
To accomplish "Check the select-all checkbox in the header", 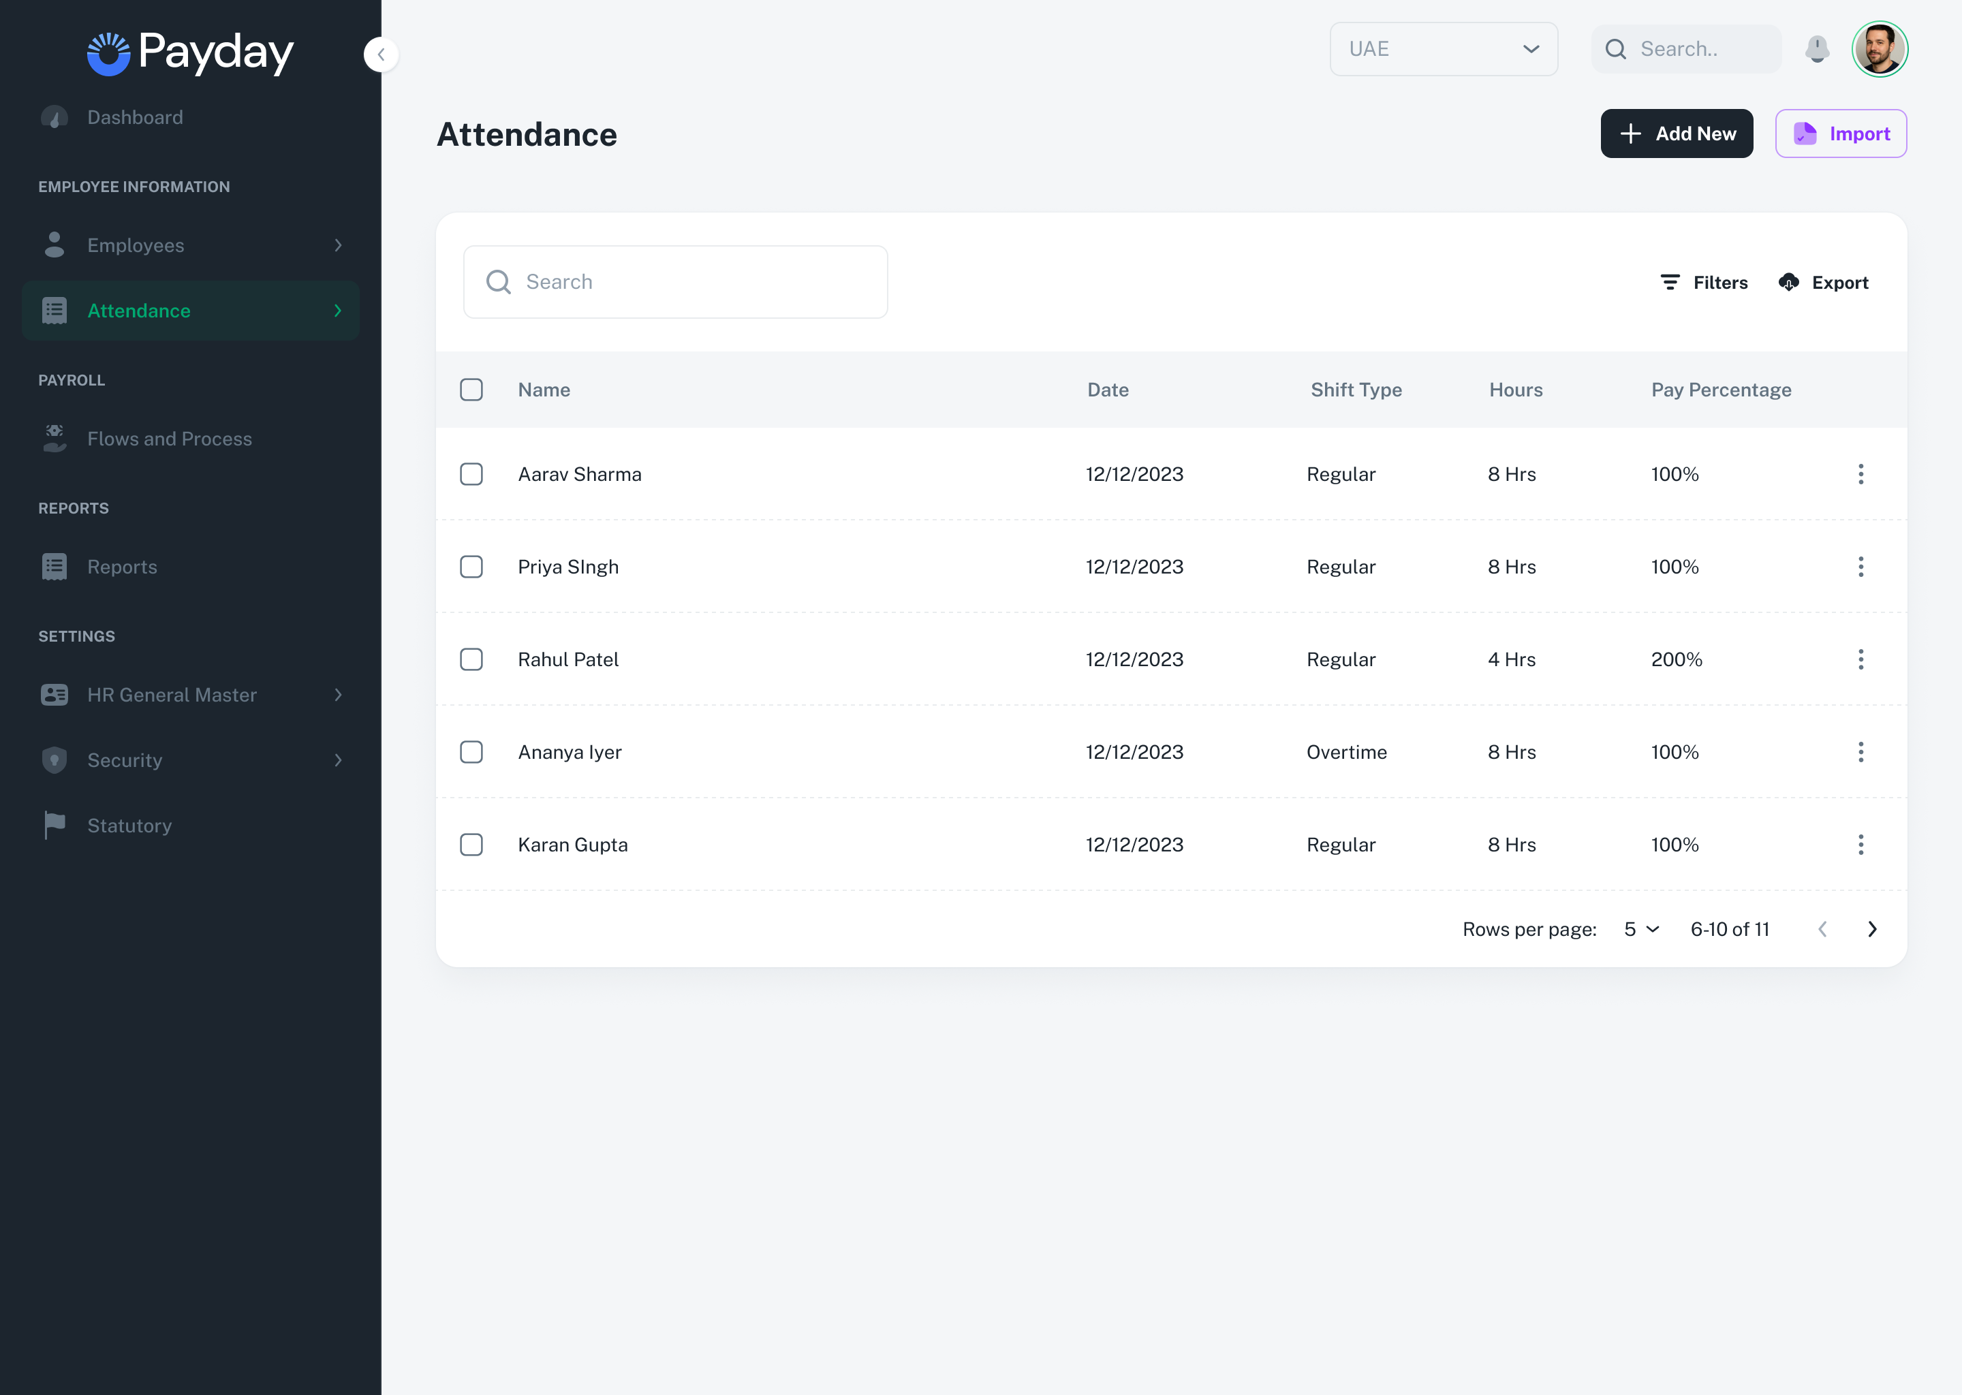I will (471, 390).
